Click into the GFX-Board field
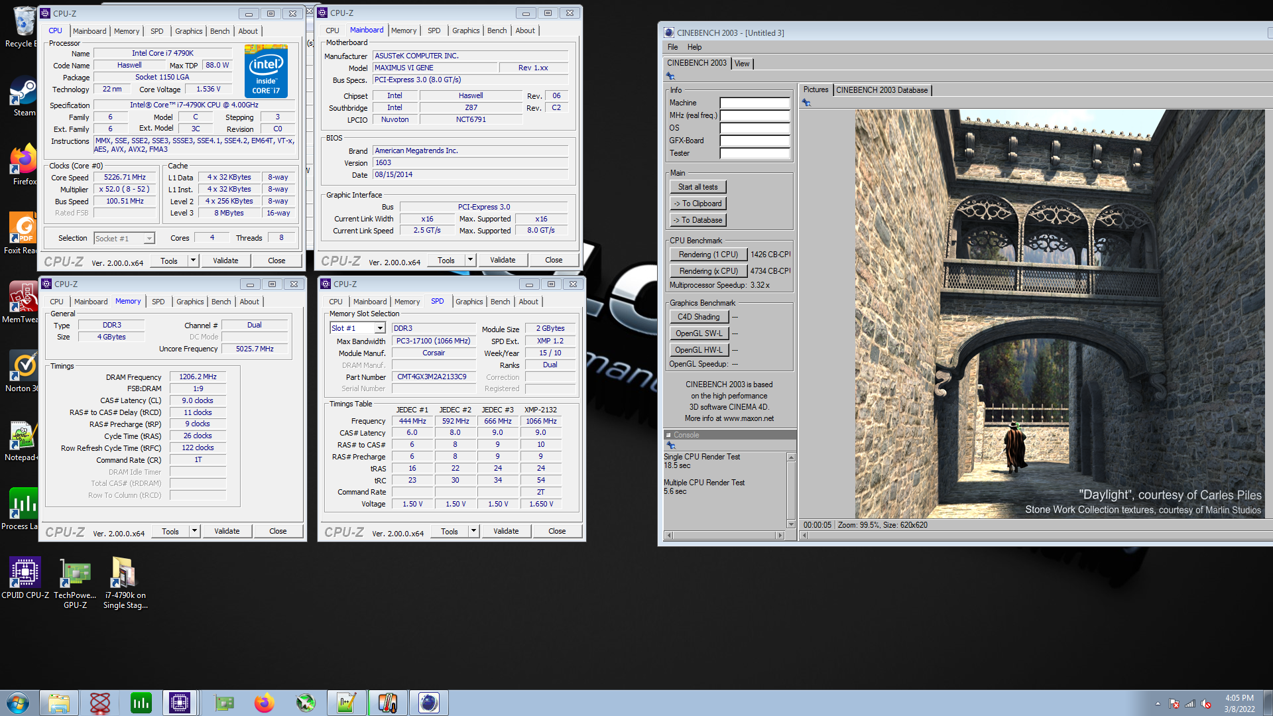Image resolution: width=1273 pixels, height=716 pixels. pos(755,141)
